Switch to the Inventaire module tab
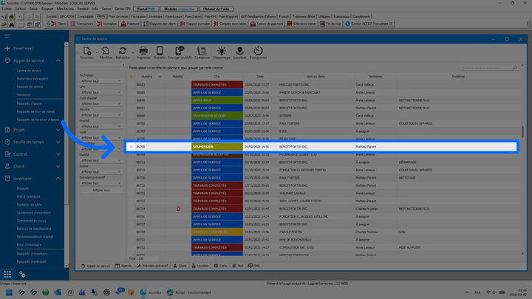 (155, 16)
